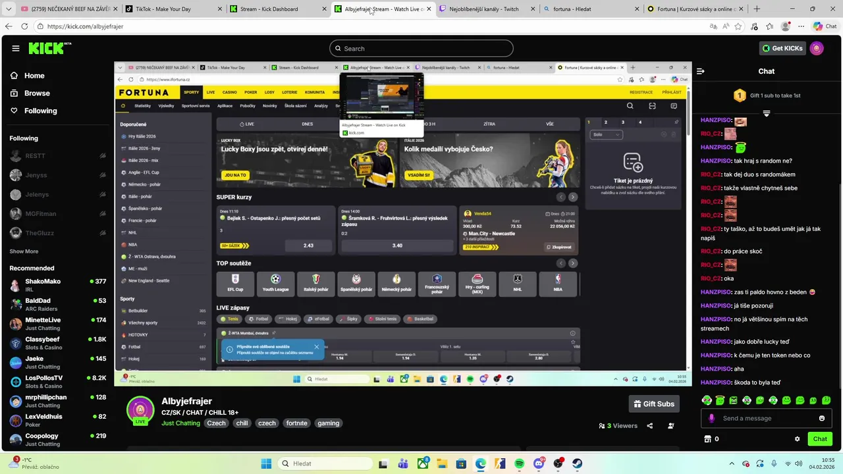Click the purple microphone icon in chat box

point(711,418)
